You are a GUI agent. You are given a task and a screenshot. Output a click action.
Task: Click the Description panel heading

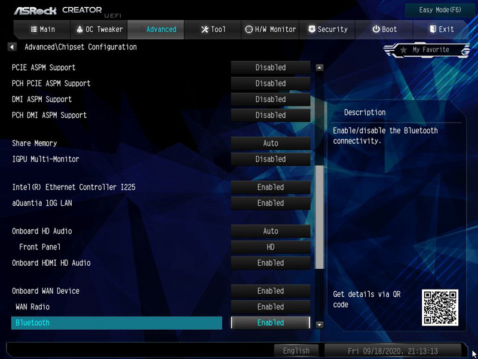click(x=365, y=112)
